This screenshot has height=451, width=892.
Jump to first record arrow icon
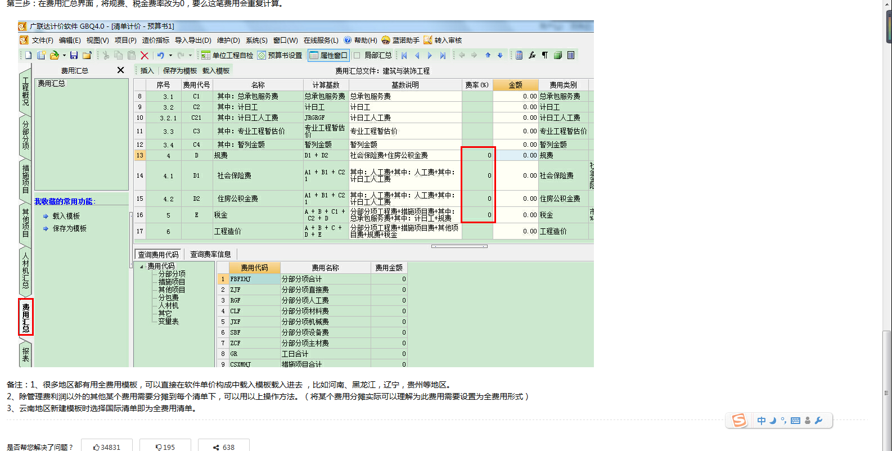click(x=404, y=55)
